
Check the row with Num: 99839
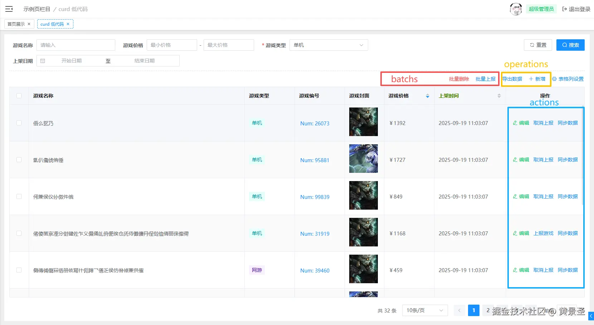point(19,196)
